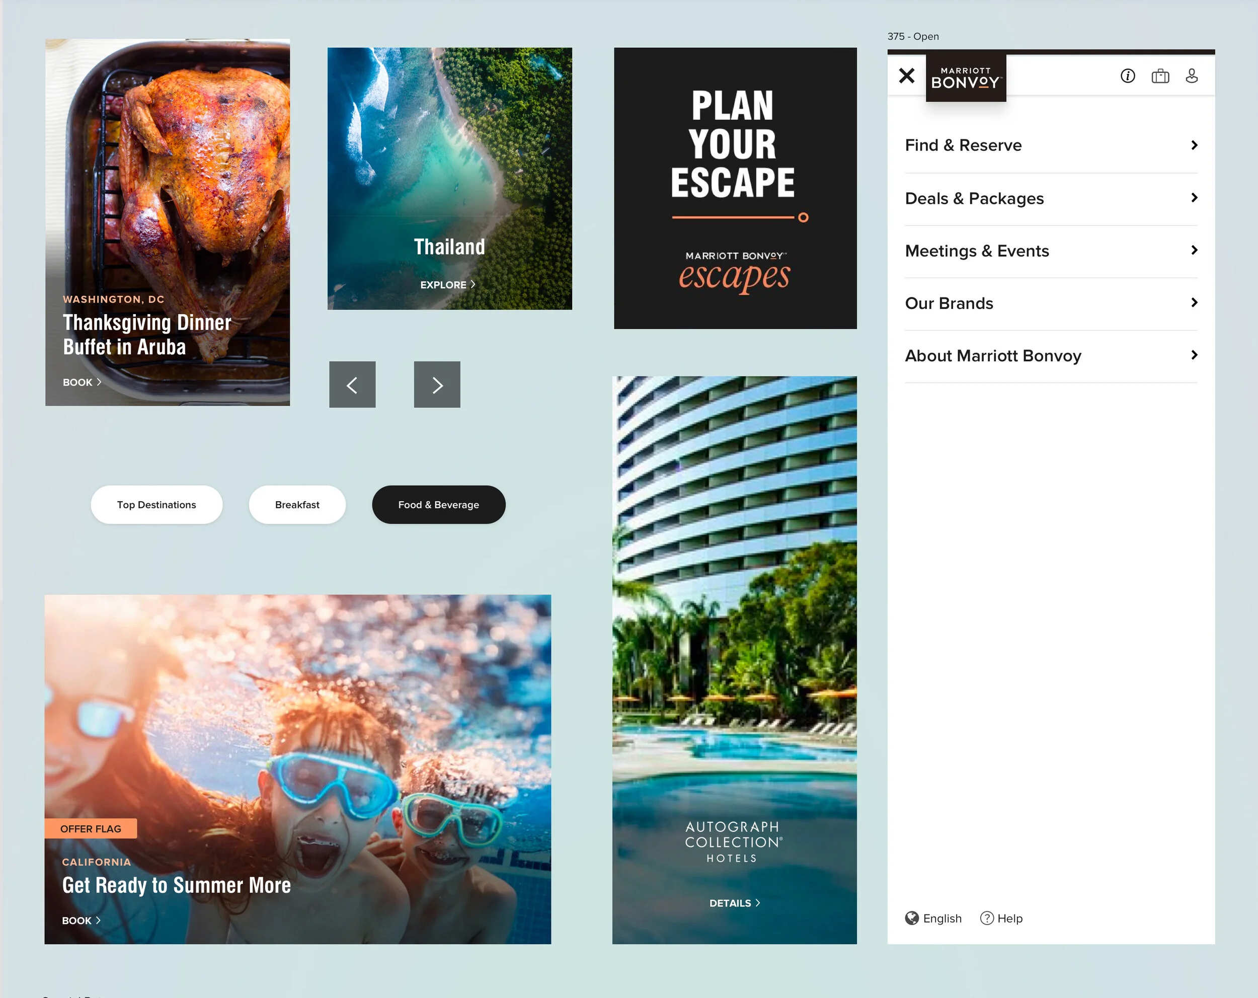This screenshot has width=1258, height=998.
Task: Expand the About Marriott Bonvoy chevron
Action: pyautogui.click(x=1194, y=355)
